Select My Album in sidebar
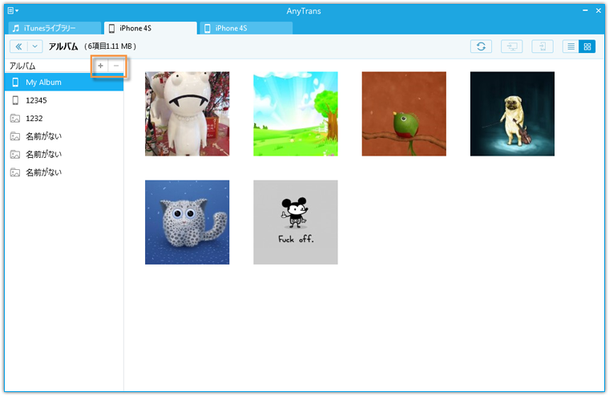 [64, 82]
